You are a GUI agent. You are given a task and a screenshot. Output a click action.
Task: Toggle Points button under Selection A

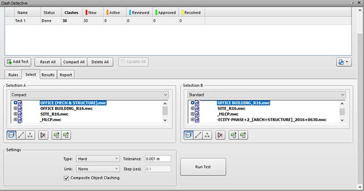coord(30,135)
